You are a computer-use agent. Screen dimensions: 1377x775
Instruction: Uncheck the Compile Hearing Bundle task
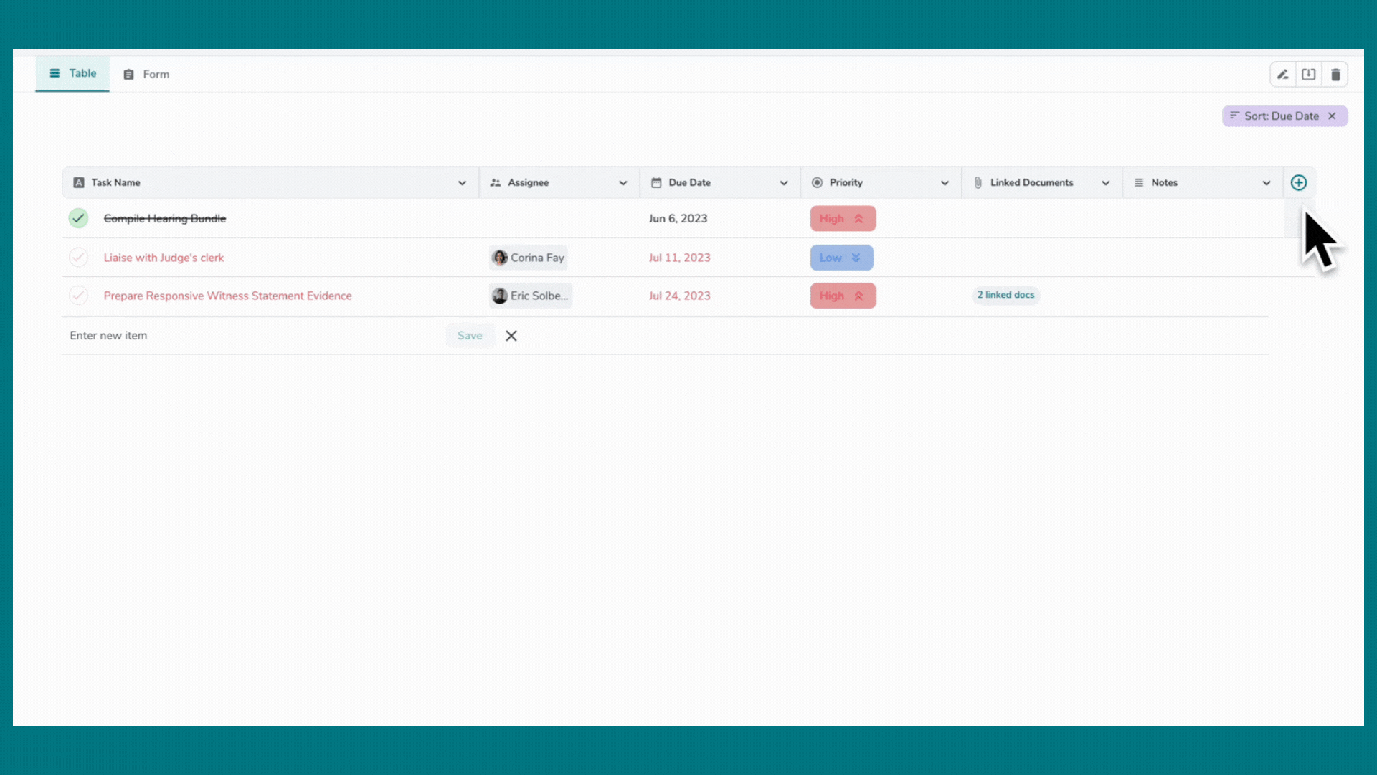tap(78, 218)
